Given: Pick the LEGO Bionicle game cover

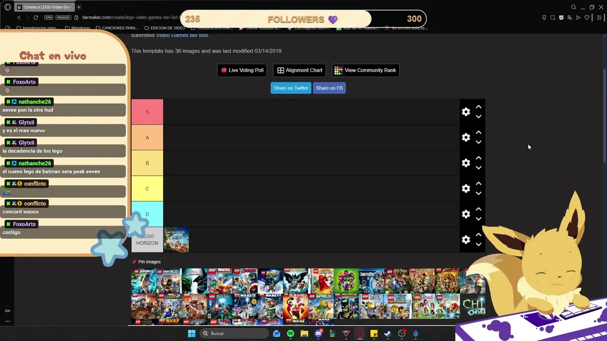Looking at the screenshot, I should (194, 281).
